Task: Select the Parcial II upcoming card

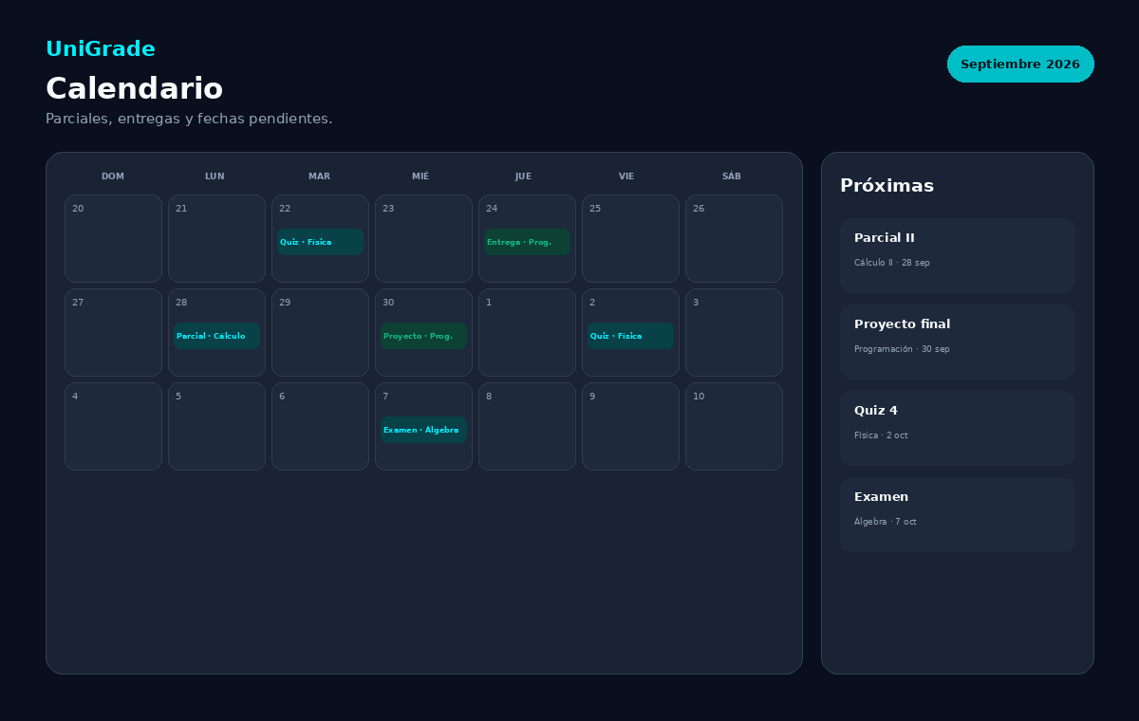Action: point(958,255)
